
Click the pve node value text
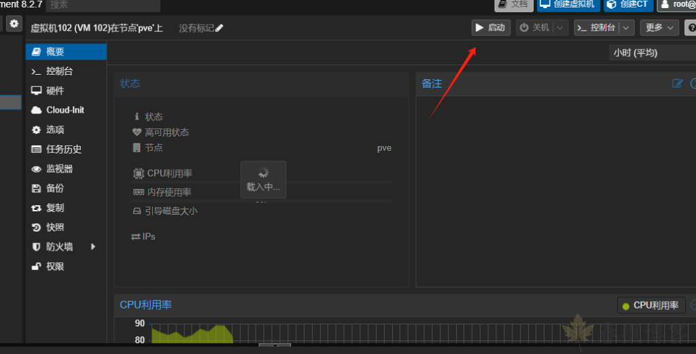point(385,148)
